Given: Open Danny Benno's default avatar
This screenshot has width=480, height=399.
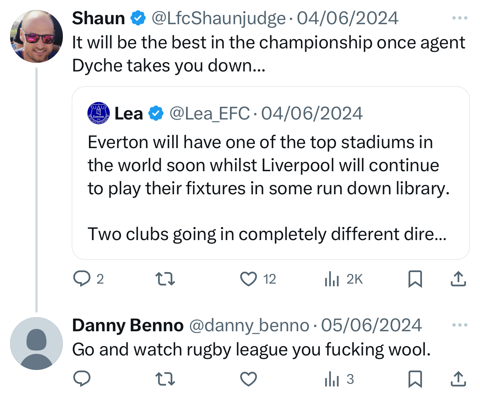Looking at the screenshot, I should point(36,343).
